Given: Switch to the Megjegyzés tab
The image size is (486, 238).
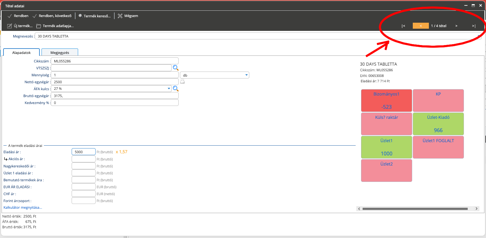Looking at the screenshot, I should click(60, 53).
